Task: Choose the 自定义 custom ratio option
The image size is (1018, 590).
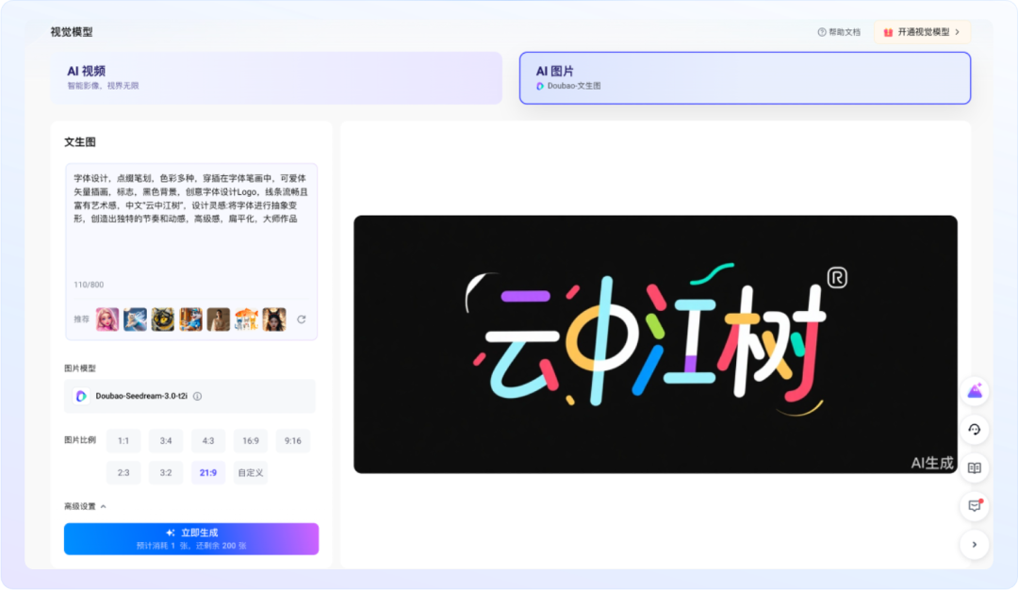Action: click(250, 472)
